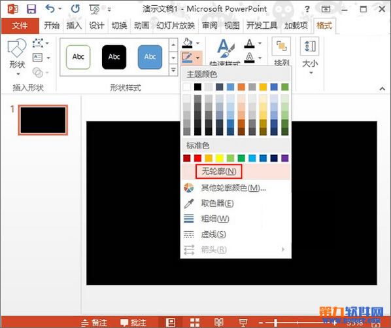Screen dimensions: 391x328
Task: Expand the Shape Fill dropdown arrow
Action: point(197,43)
